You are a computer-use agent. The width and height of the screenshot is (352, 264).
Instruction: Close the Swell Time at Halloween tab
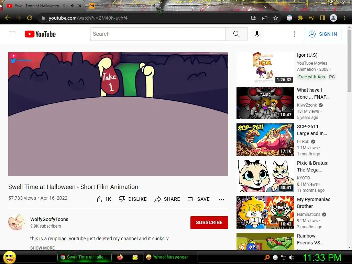[x=80, y=6]
